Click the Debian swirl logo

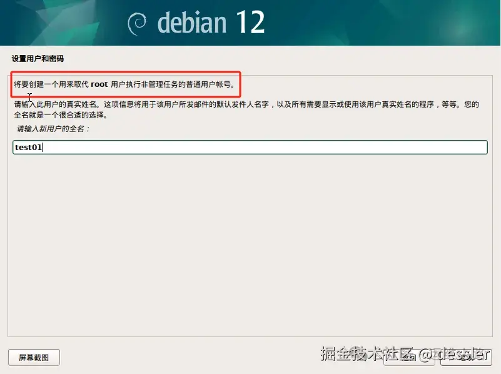137,24
